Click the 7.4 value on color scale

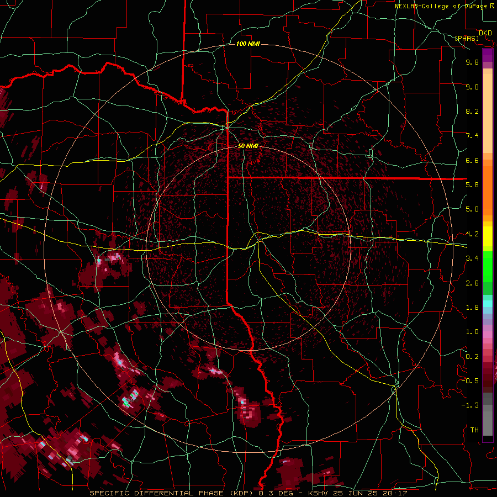(x=472, y=136)
